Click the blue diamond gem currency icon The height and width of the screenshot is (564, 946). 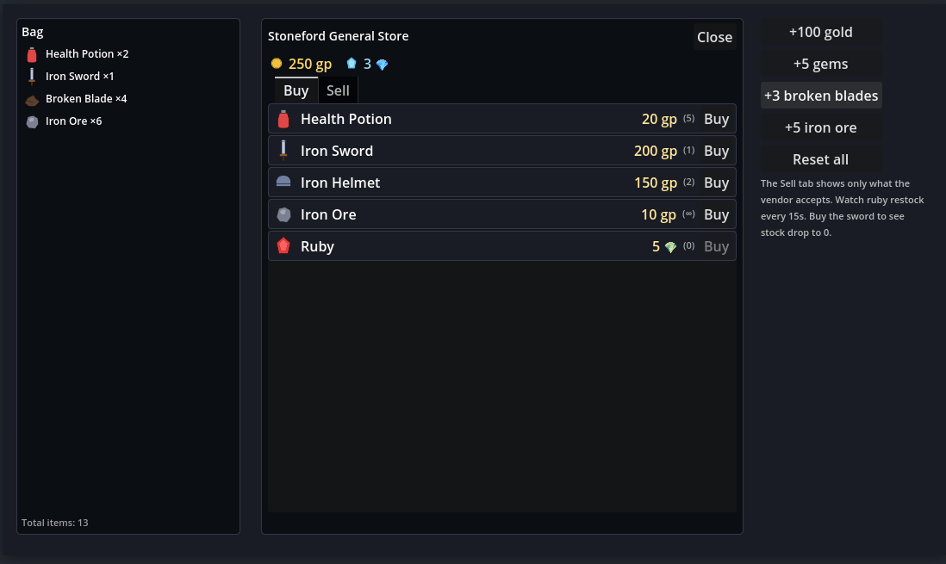pos(382,65)
